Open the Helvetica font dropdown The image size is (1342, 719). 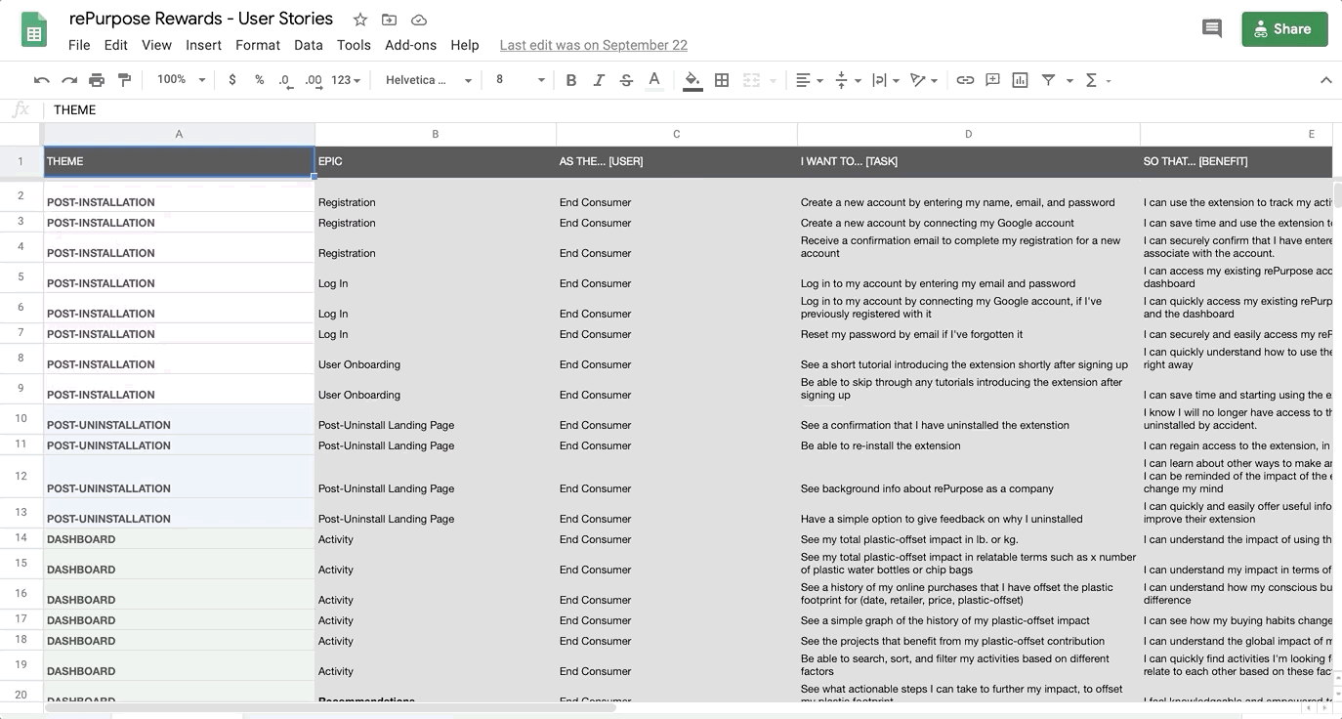click(428, 80)
